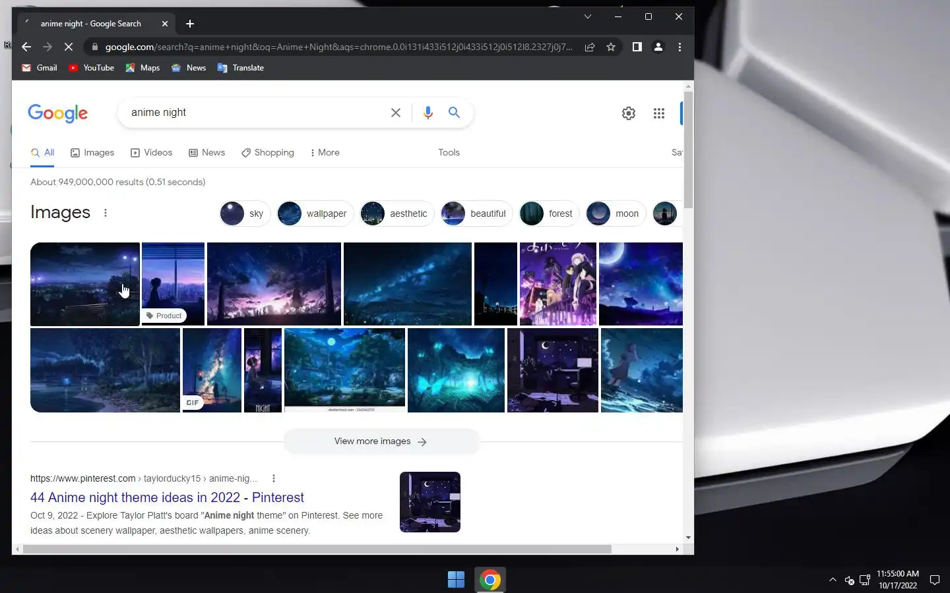Expand the More search options

(325, 153)
